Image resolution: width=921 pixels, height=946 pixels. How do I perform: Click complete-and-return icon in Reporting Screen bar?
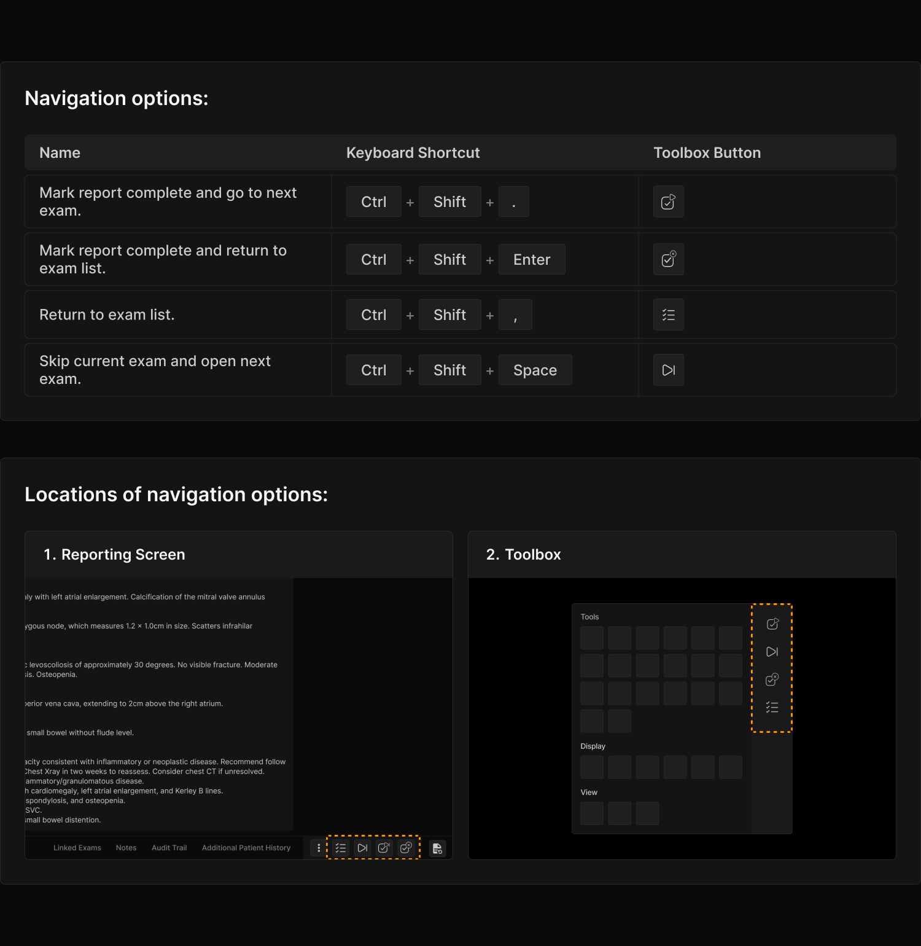[406, 848]
